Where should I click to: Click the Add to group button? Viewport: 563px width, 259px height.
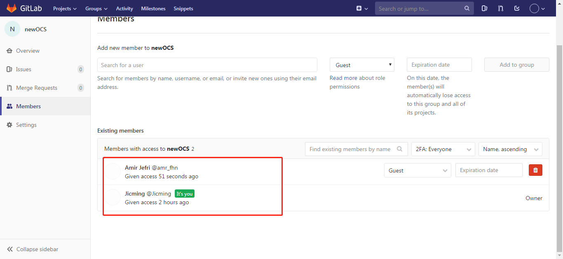(x=516, y=64)
